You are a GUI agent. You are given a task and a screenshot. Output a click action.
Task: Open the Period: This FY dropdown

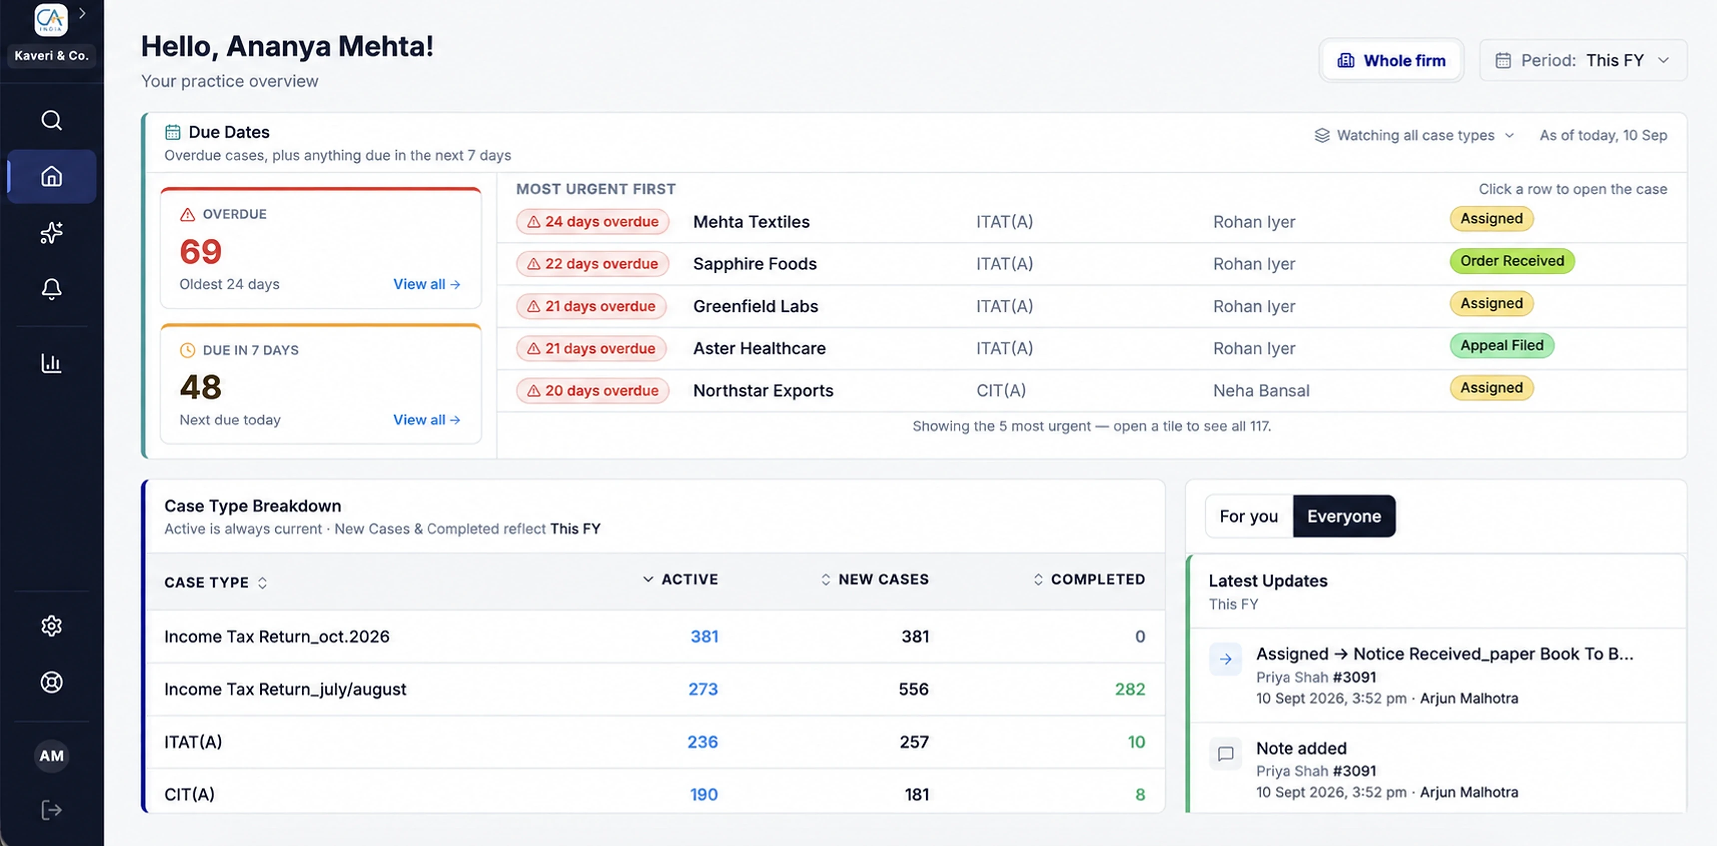[1582, 60]
